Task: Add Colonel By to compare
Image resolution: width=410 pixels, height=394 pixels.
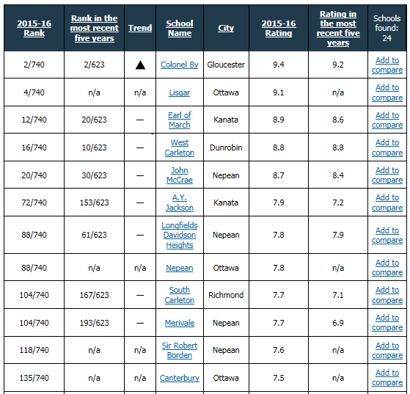Action: click(387, 65)
